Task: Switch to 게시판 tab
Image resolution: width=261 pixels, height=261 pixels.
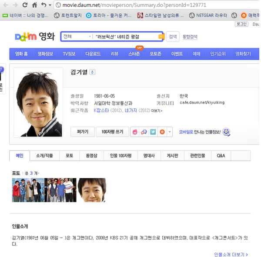Action: [x=173, y=156]
